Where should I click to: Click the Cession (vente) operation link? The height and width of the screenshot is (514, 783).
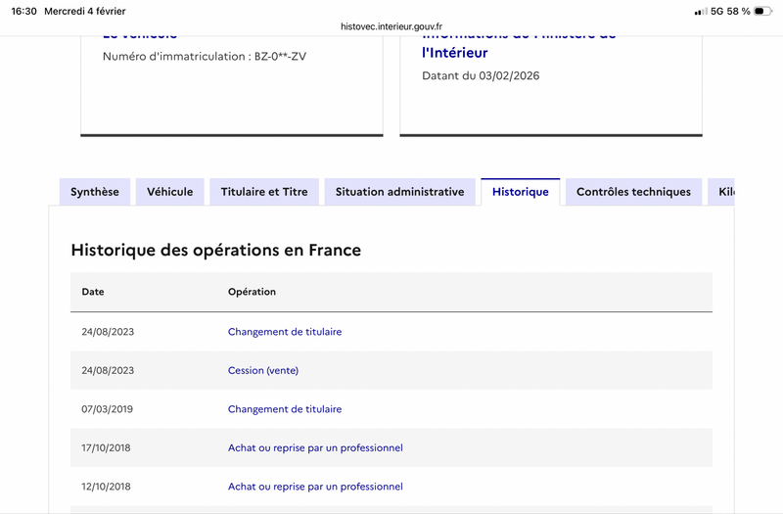[263, 370]
